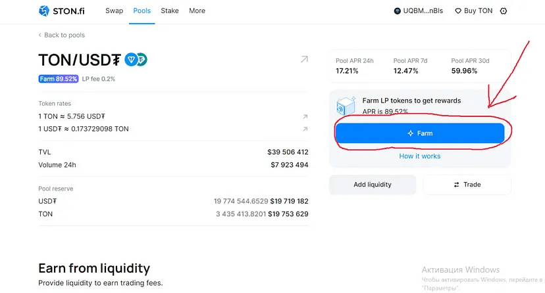Open arrow link for 1 USDT rate
The height and width of the screenshot is (293, 545).
click(305, 129)
